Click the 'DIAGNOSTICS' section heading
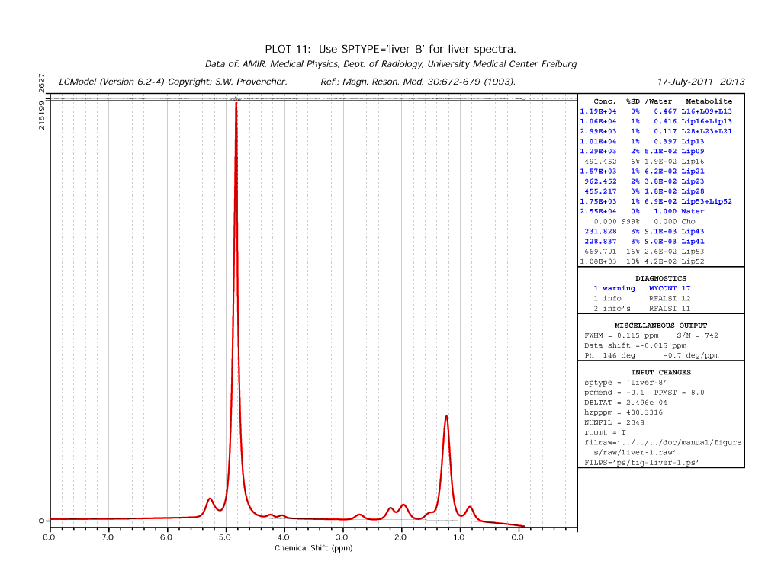 pos(660,278)
